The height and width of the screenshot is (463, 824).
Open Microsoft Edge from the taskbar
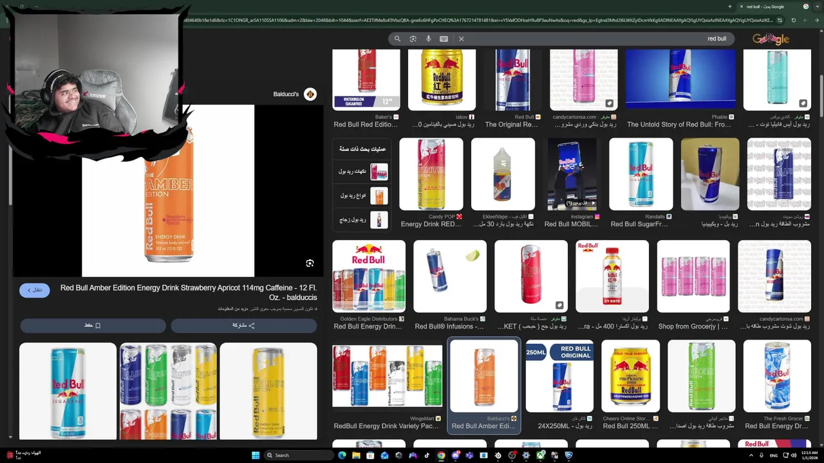click(342, 455)
